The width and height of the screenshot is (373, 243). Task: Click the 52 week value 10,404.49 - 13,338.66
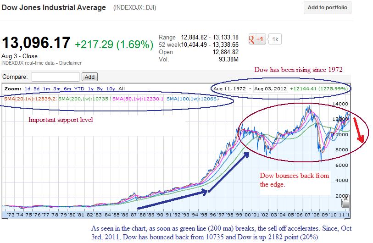tap(210, 44)
